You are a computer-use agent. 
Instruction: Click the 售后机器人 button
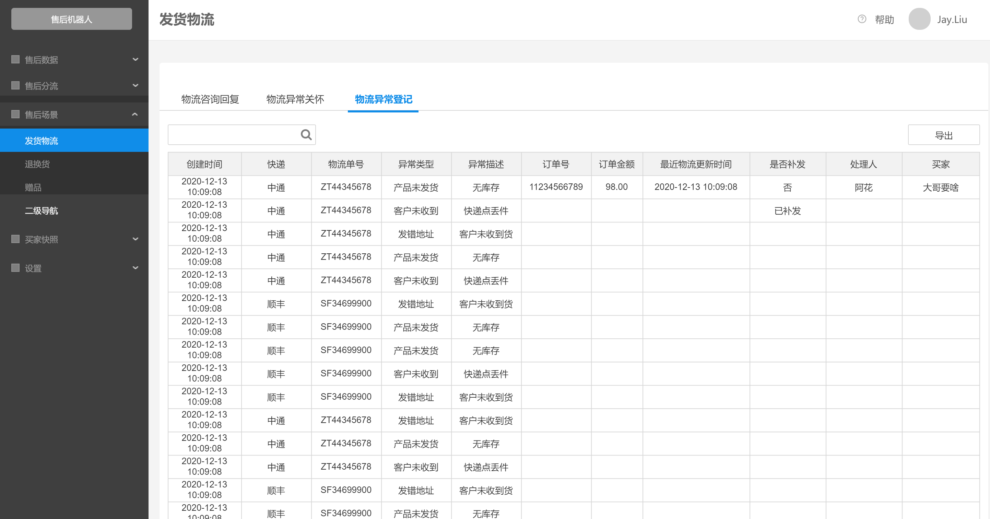[x=71, y=19]
